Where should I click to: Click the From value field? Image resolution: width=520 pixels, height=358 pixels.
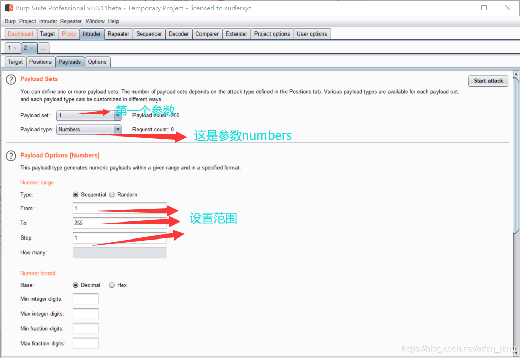click(x=120, y=208)
